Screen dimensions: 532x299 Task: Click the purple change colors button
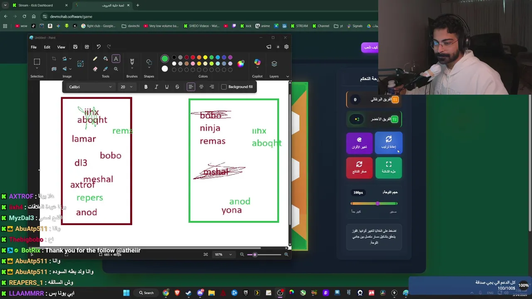359,143
